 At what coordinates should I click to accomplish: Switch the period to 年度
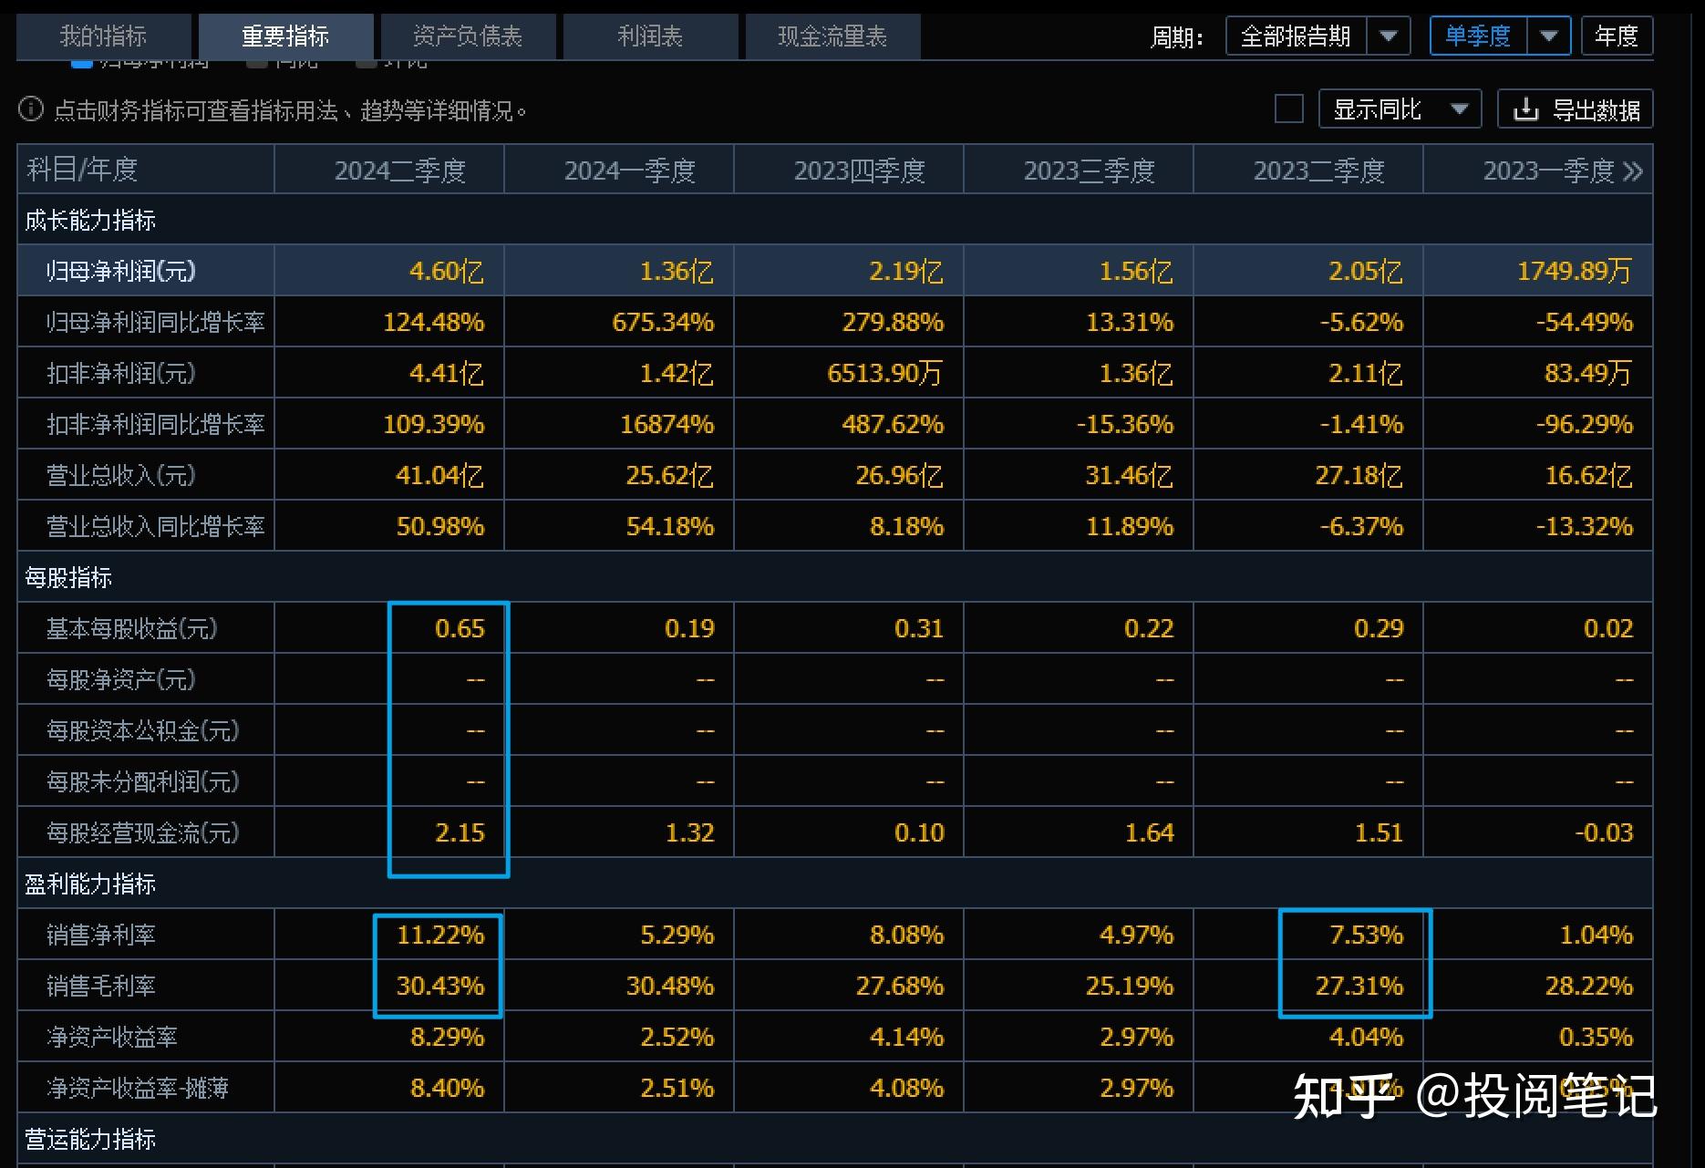point(1617,36)
